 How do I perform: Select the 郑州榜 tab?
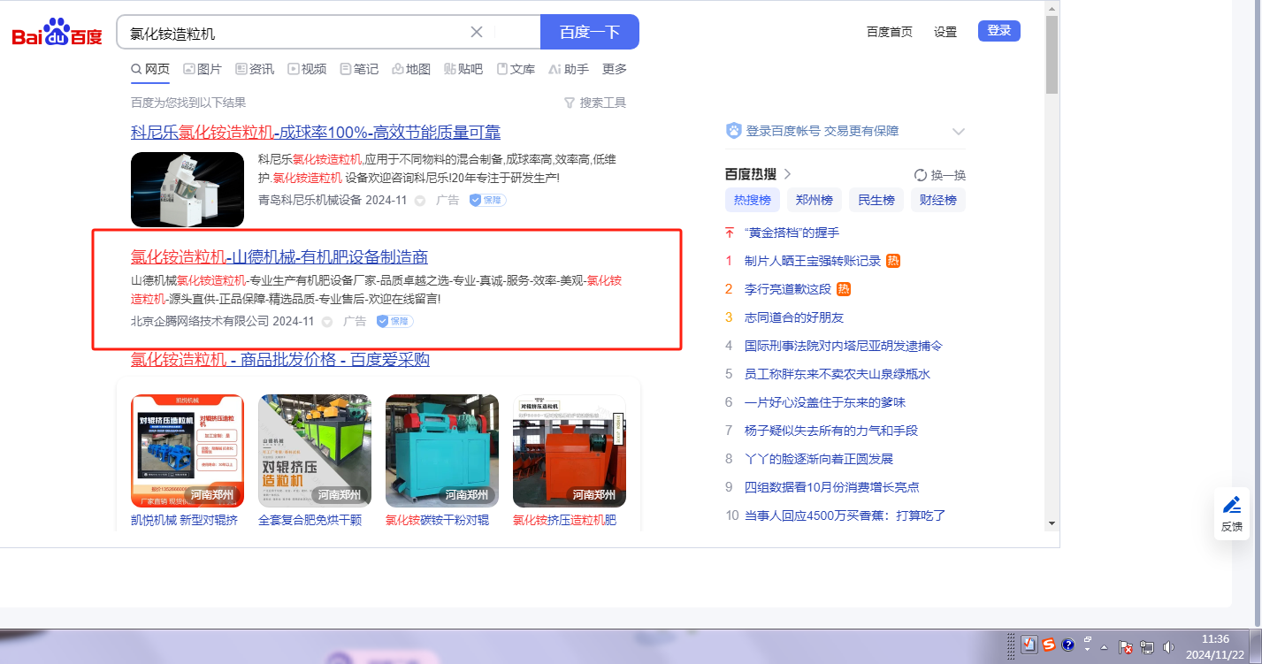point(815,200)
